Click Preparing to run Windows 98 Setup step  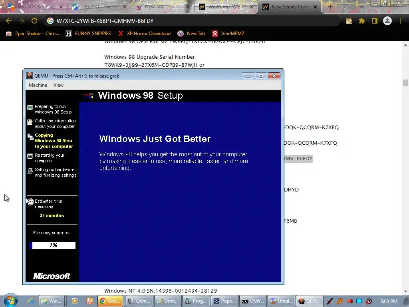[x=50, y=109]
